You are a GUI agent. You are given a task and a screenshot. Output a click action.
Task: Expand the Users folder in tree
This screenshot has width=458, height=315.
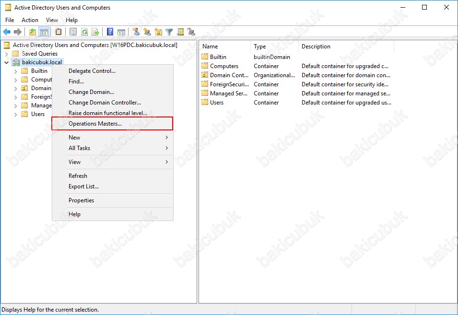(15, 114)
